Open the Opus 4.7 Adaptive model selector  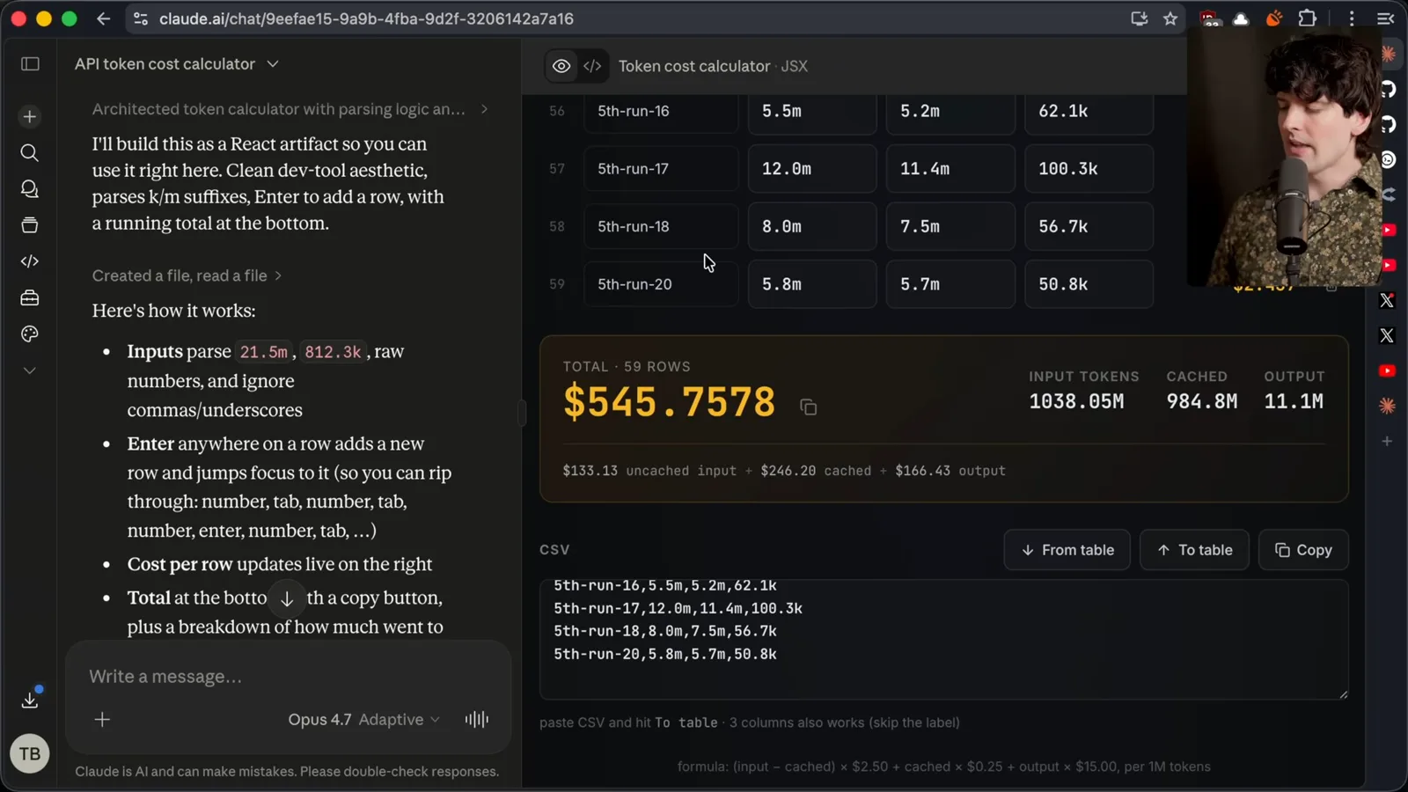(363, 720)
